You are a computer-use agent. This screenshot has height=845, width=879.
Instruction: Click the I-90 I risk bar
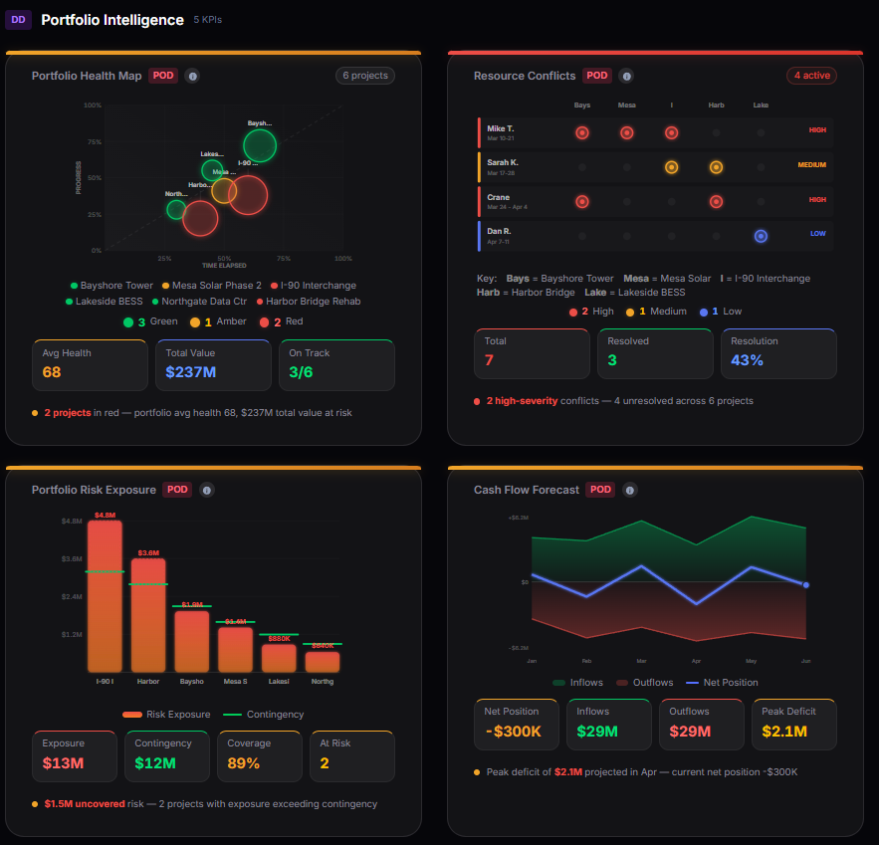[x=105, y=596]
